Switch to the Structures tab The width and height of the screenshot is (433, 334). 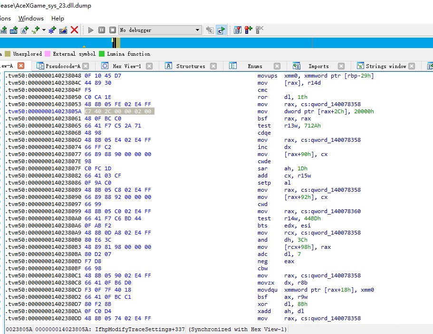coord(190,66)
